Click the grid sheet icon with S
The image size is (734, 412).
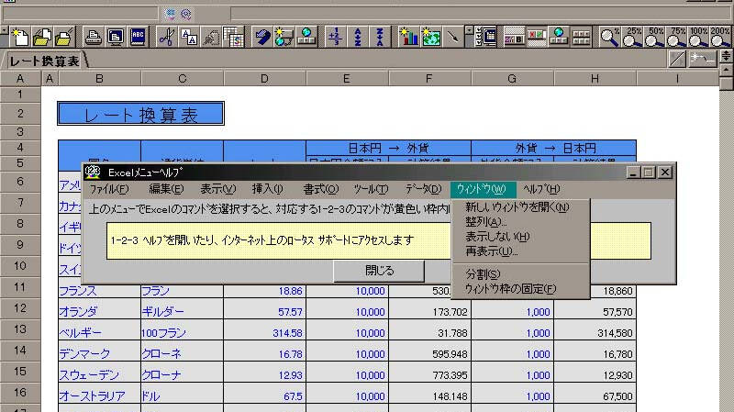[x=233, y=37]
